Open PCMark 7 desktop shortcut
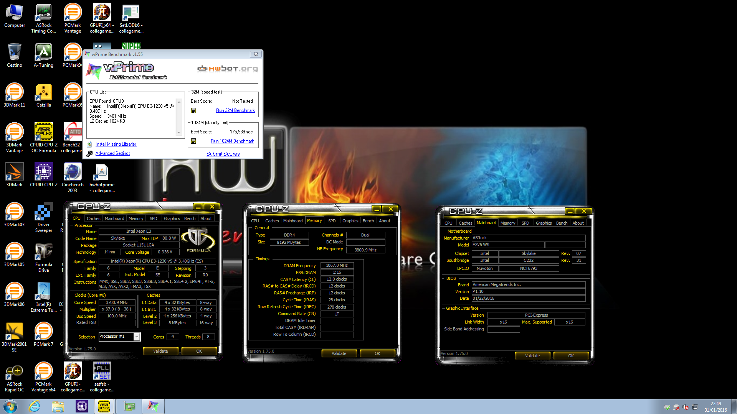The image size is (737, 414). coord(44,334)
